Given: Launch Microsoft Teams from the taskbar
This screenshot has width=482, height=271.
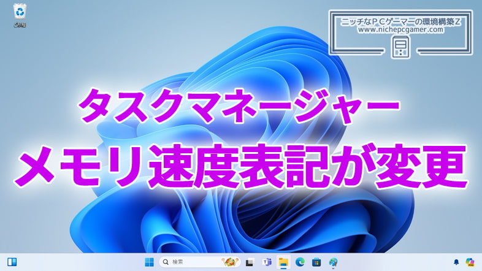Looking at the screenshot, I should [x=267, y=262].
